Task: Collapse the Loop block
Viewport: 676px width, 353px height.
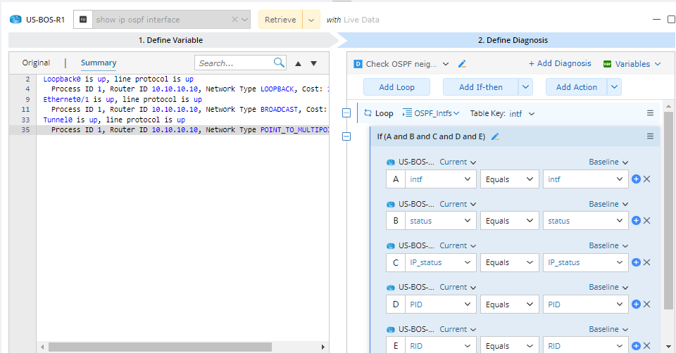Action: [346, 113]
